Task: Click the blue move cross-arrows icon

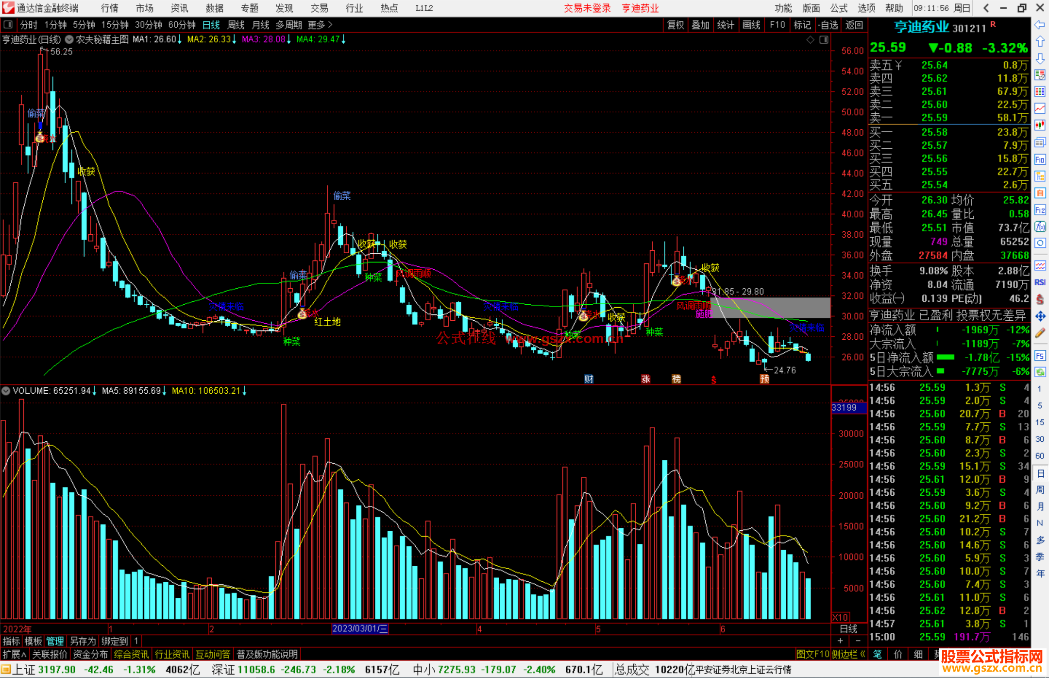Action: (x=1040, y=316)
